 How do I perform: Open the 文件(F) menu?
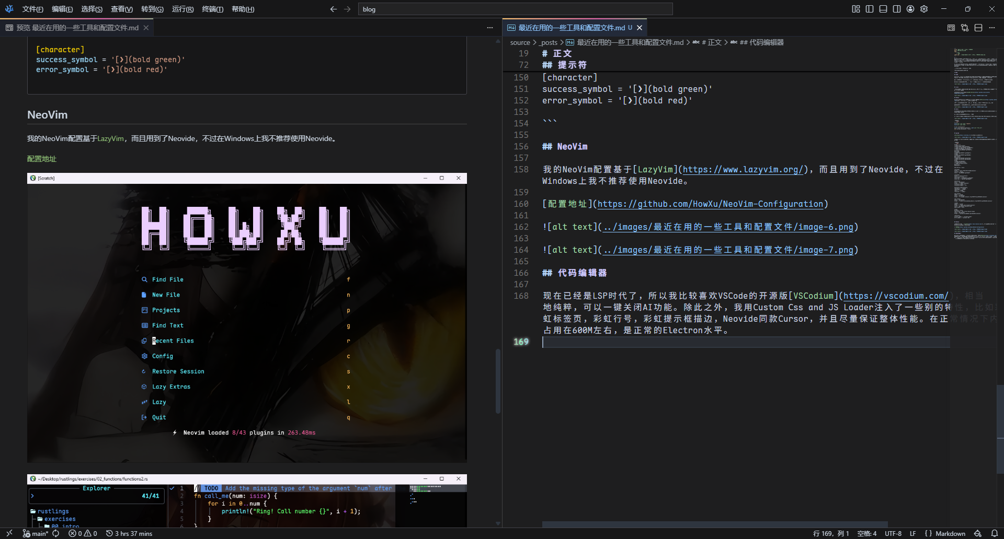(x=32, y=9)
